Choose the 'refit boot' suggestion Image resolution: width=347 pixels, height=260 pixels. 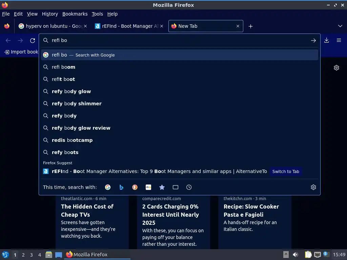[x=180, y=79]
